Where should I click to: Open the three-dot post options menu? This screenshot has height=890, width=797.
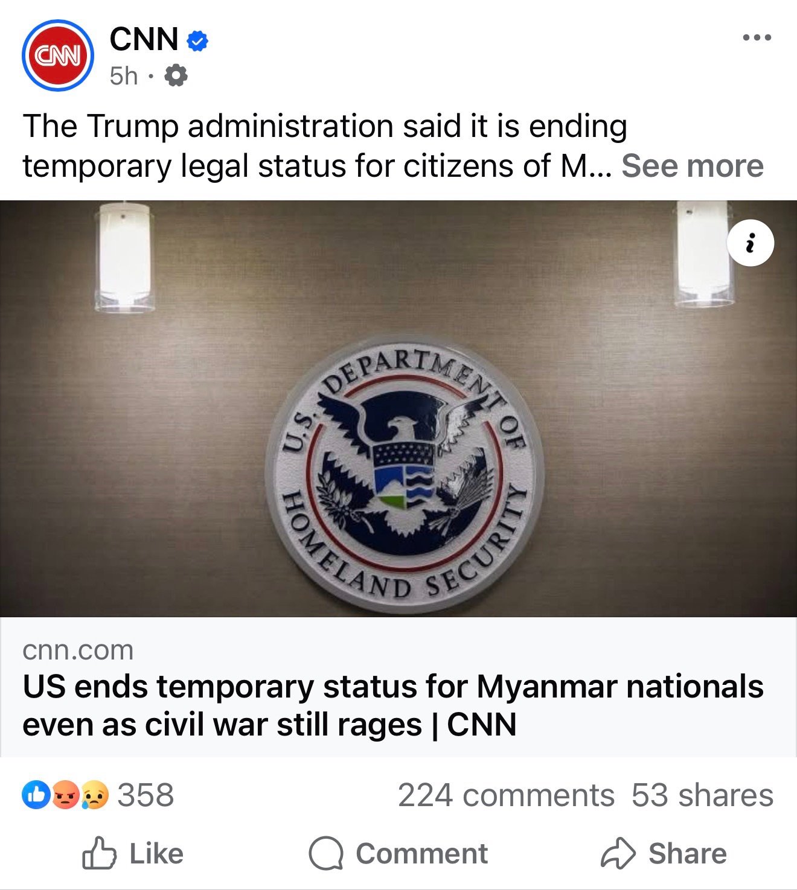(x=757, y=37)
